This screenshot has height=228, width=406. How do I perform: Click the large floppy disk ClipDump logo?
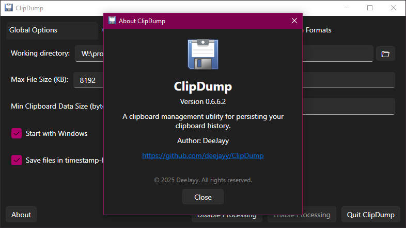[203, 54]
